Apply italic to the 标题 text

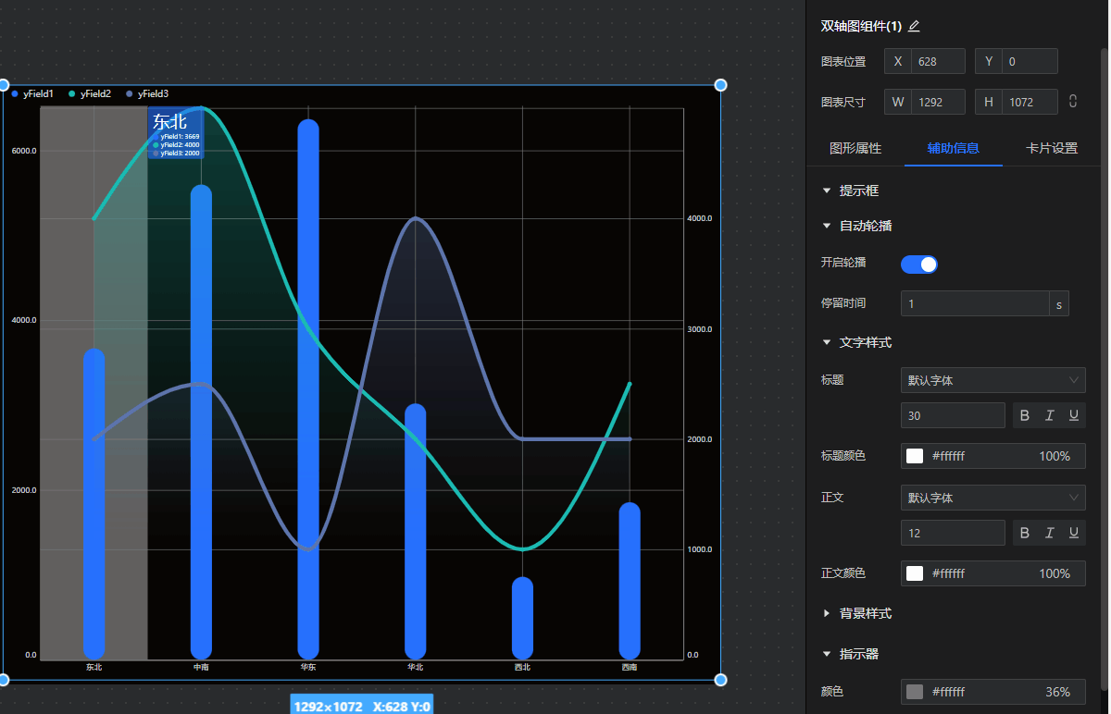pos(1049,416)
